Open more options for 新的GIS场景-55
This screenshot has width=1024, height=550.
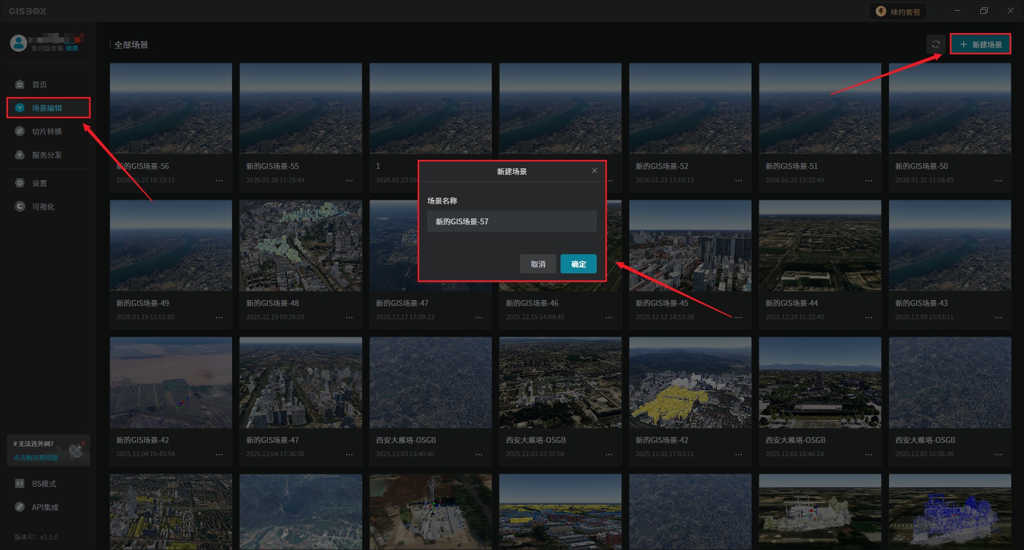[349, 181]
